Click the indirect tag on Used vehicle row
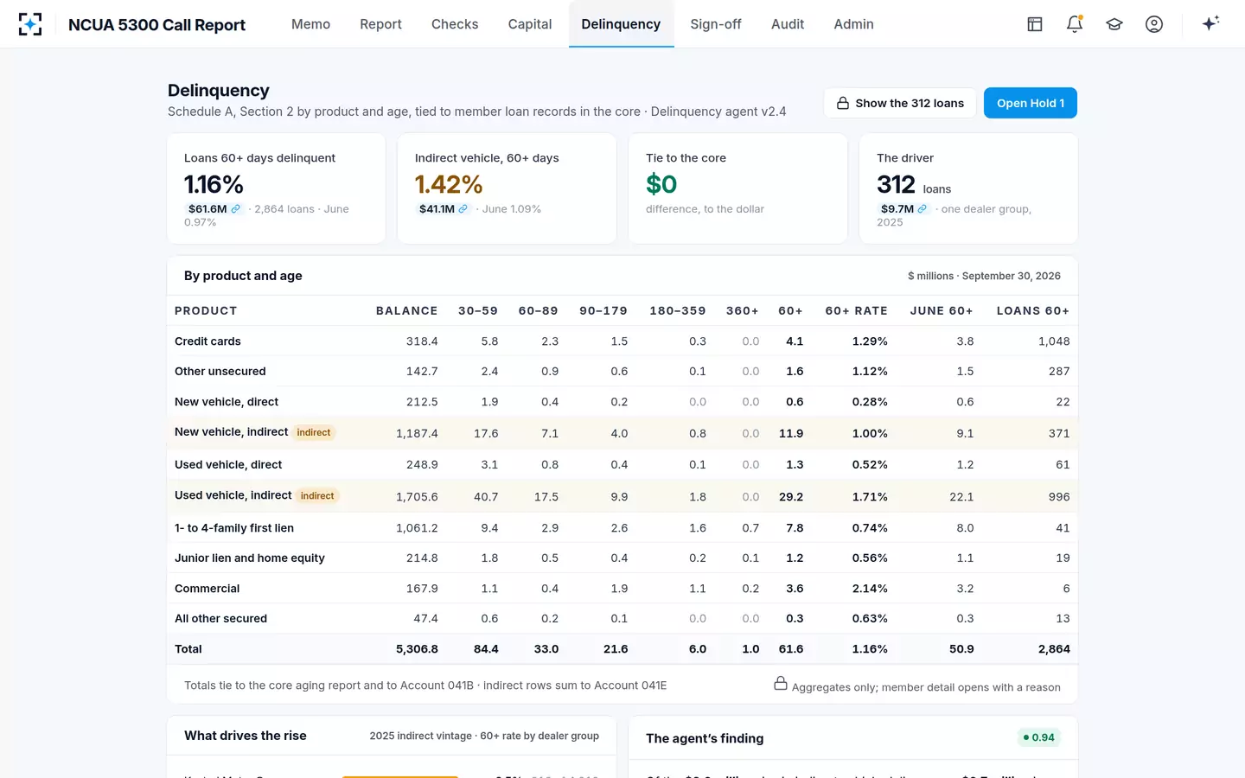The image size is (1245, 778). pyautogui.click(x=317, y=495)
